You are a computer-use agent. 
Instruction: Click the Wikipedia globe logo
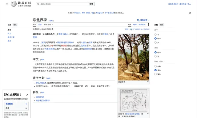(14, 4)
